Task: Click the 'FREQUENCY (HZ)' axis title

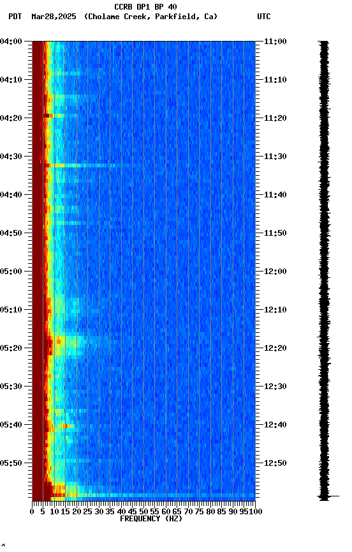Action: (x=151, y=519)
